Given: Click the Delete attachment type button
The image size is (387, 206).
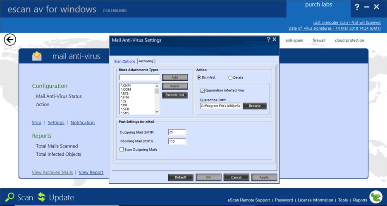Looking at the screenshot, I should click(x=175, y=86).
